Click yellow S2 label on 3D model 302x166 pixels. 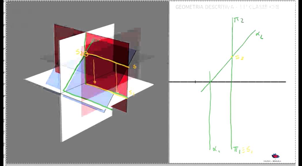(79, 52)
